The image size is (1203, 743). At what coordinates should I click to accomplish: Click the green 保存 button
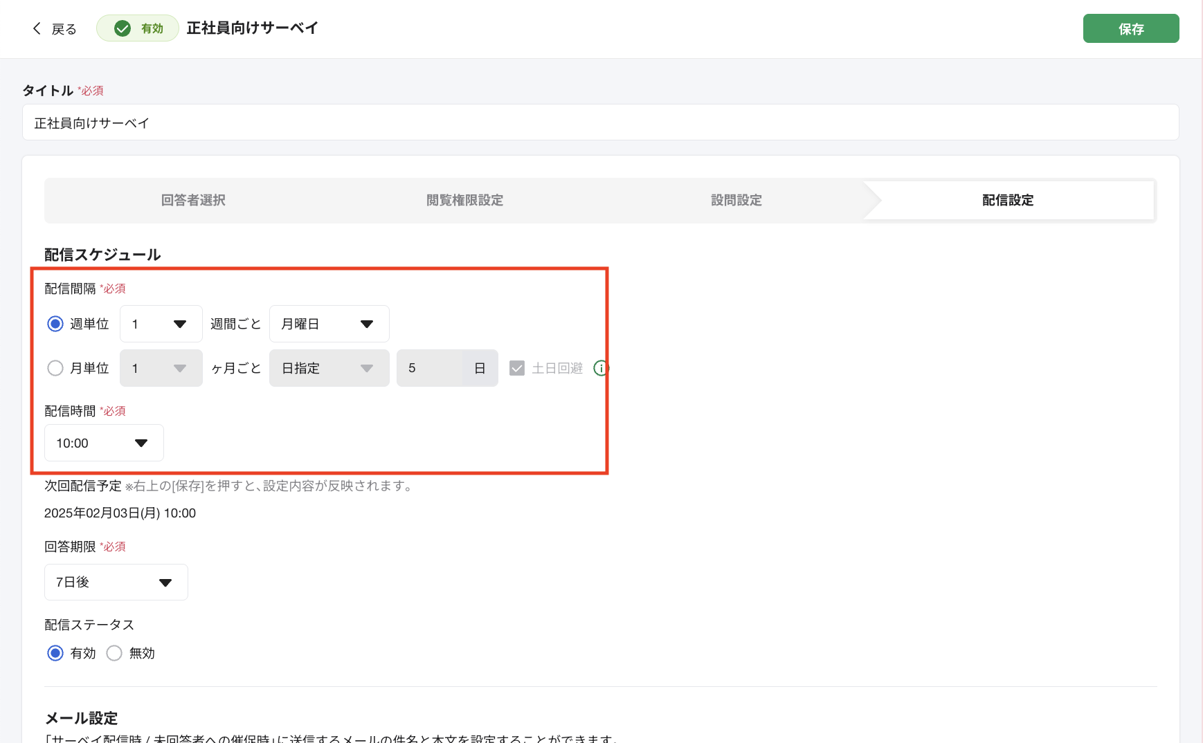1131,28
